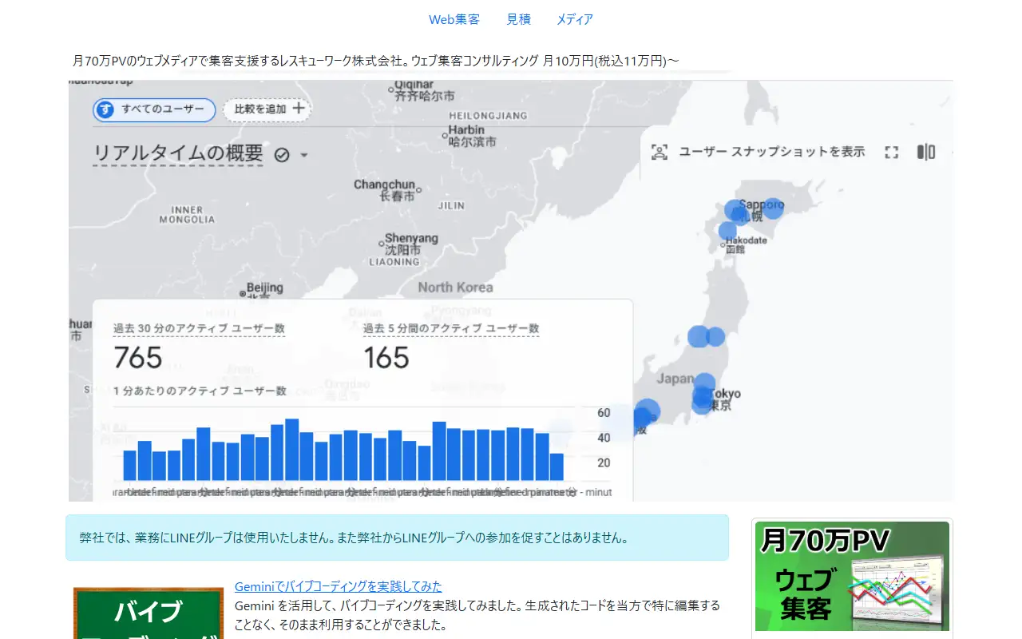Click the fullscreen map icon
Image resolution: width=1022 pixels, height=639 pixels.
[x=892, y=153]
